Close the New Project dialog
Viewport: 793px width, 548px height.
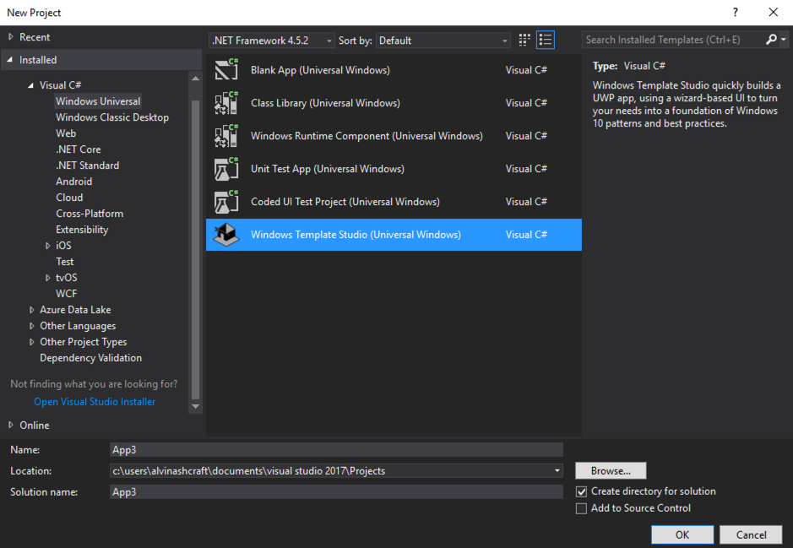[x=774, y=12]
